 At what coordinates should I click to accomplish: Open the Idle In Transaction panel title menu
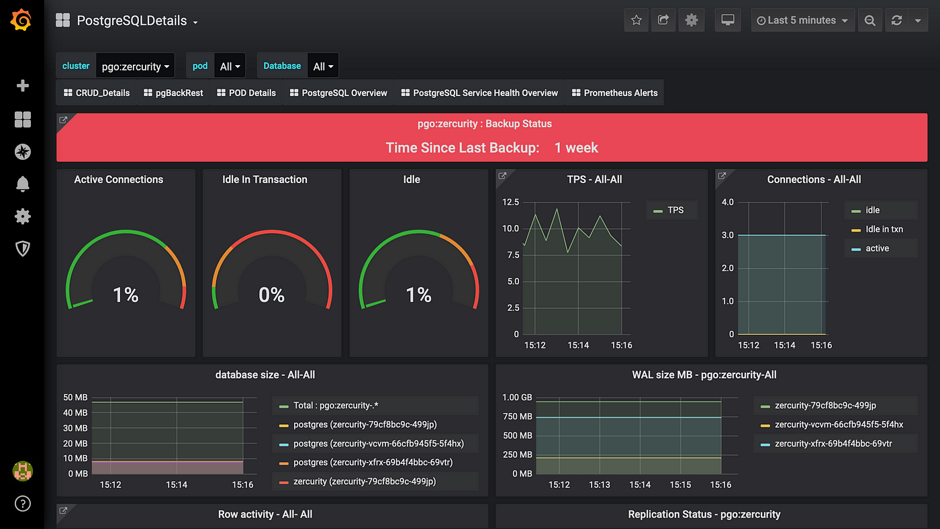(x=265, y=179)
